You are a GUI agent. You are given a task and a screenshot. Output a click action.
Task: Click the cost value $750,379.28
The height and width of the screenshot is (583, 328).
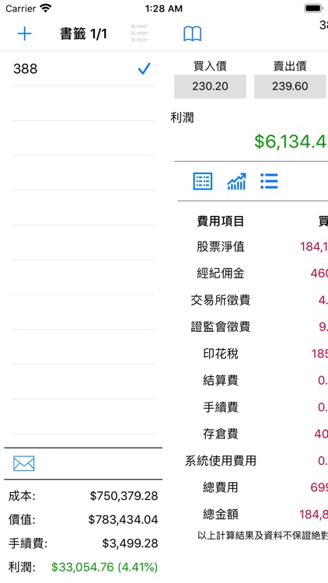coord(124,496)
